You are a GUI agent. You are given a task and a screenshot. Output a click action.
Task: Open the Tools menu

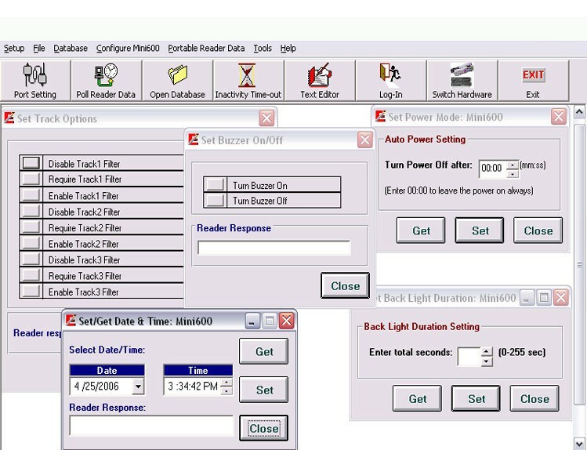(263, 49)
